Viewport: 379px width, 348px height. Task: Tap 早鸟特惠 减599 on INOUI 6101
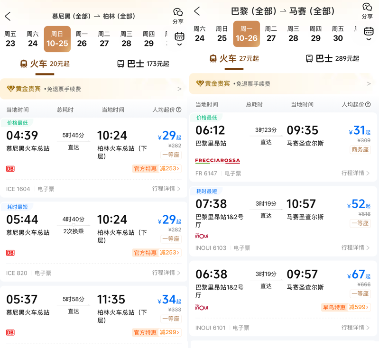point(346,307)
